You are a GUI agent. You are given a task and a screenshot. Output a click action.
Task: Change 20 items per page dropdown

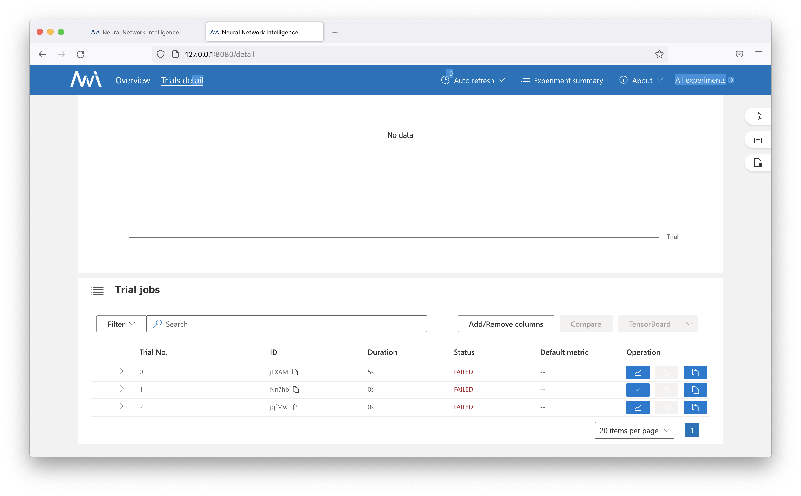coord(634,430)
